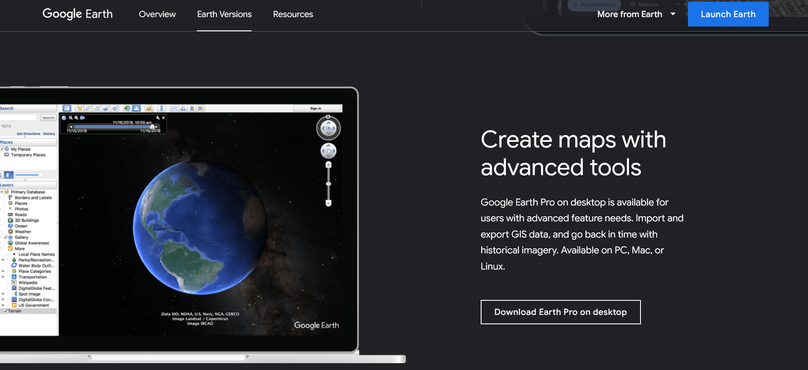This screenshot has width=808, height=370.
Task: Close the historical imagery time slider
Action: 163,117
